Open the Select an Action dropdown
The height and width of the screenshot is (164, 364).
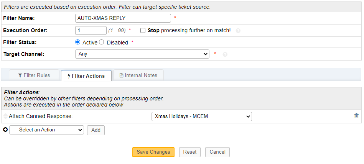[x=46, y=130]
